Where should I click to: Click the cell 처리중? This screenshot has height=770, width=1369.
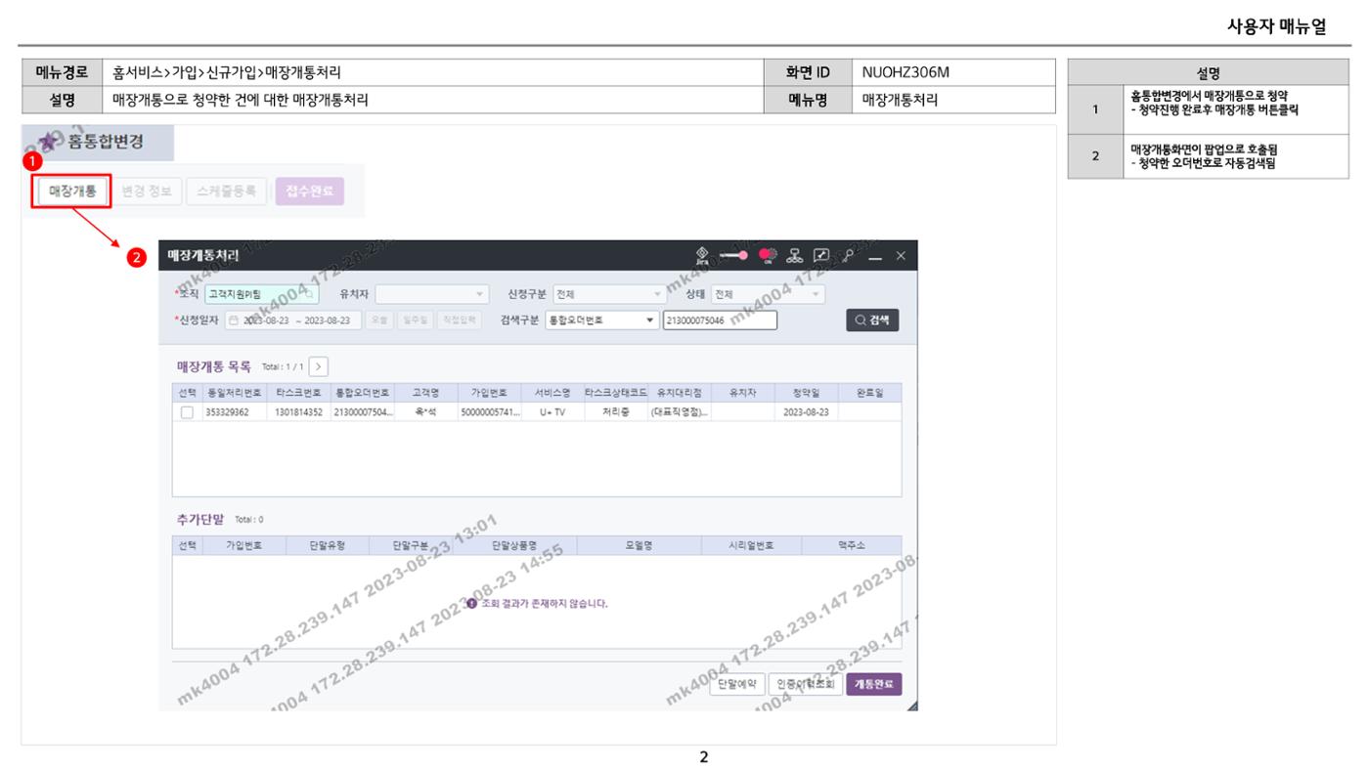click(x=616, y=412)
